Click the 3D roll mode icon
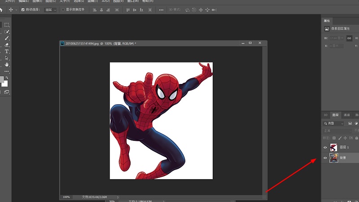This screenshot has width=359, height=202. (x=194, y=10)
